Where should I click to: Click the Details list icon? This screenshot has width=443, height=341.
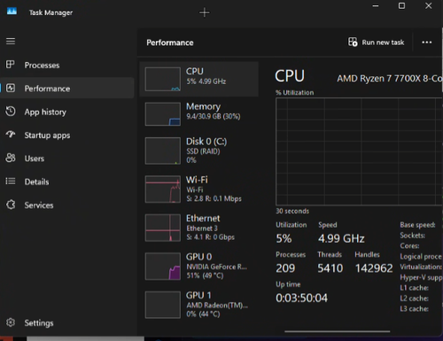[x=11, y=181]
